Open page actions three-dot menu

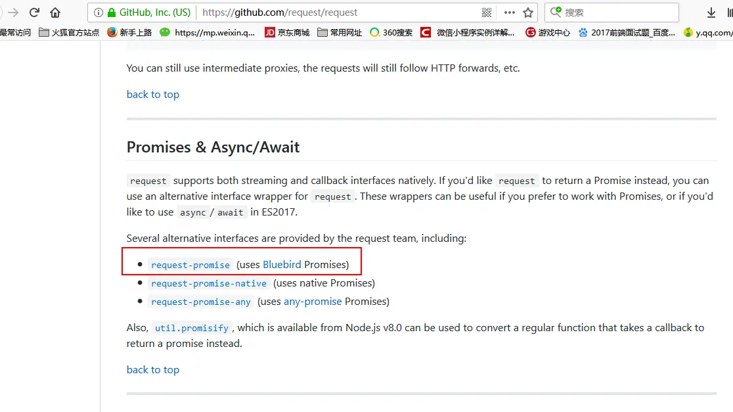510,12
